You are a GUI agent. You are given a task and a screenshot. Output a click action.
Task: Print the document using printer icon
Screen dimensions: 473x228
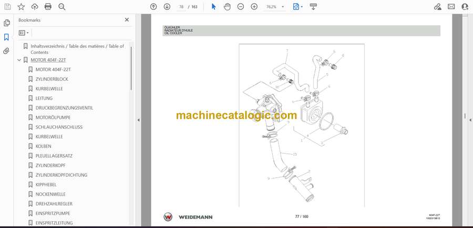[x=48, y=7]
